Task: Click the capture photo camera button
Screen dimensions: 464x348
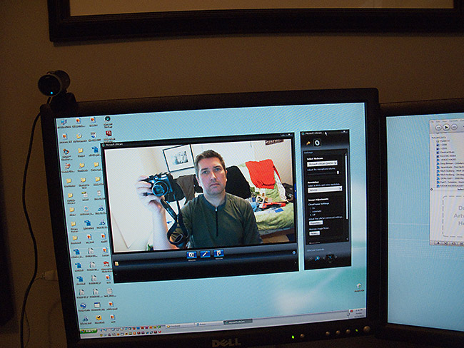Action: pyautogui.click(x=191, y=253)
